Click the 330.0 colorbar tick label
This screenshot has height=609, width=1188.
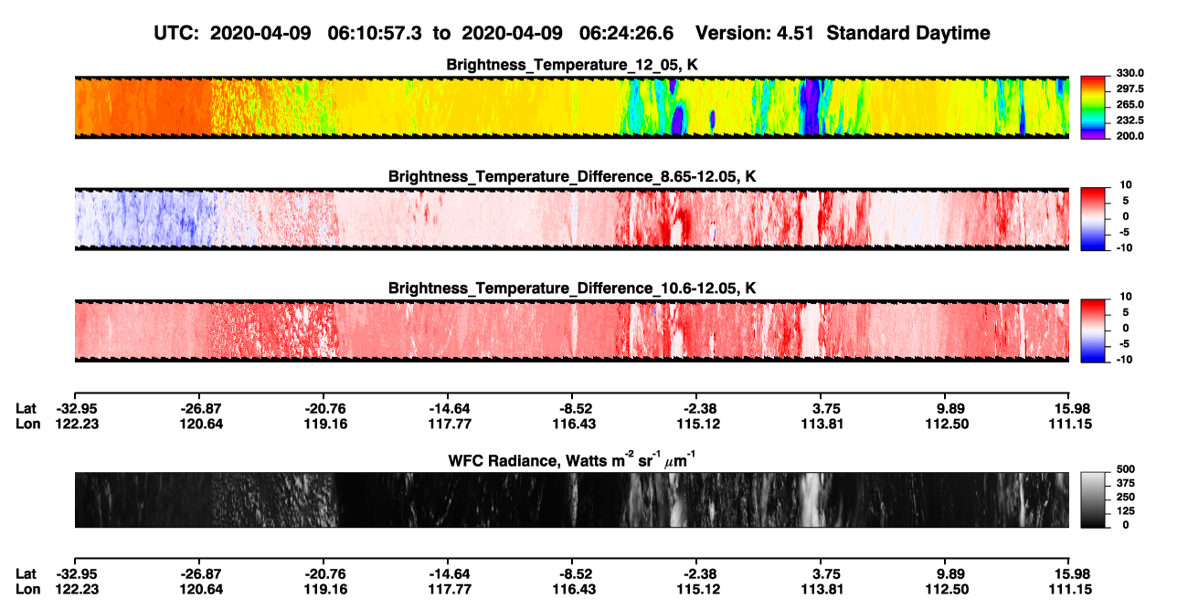tap(1131, 73)
